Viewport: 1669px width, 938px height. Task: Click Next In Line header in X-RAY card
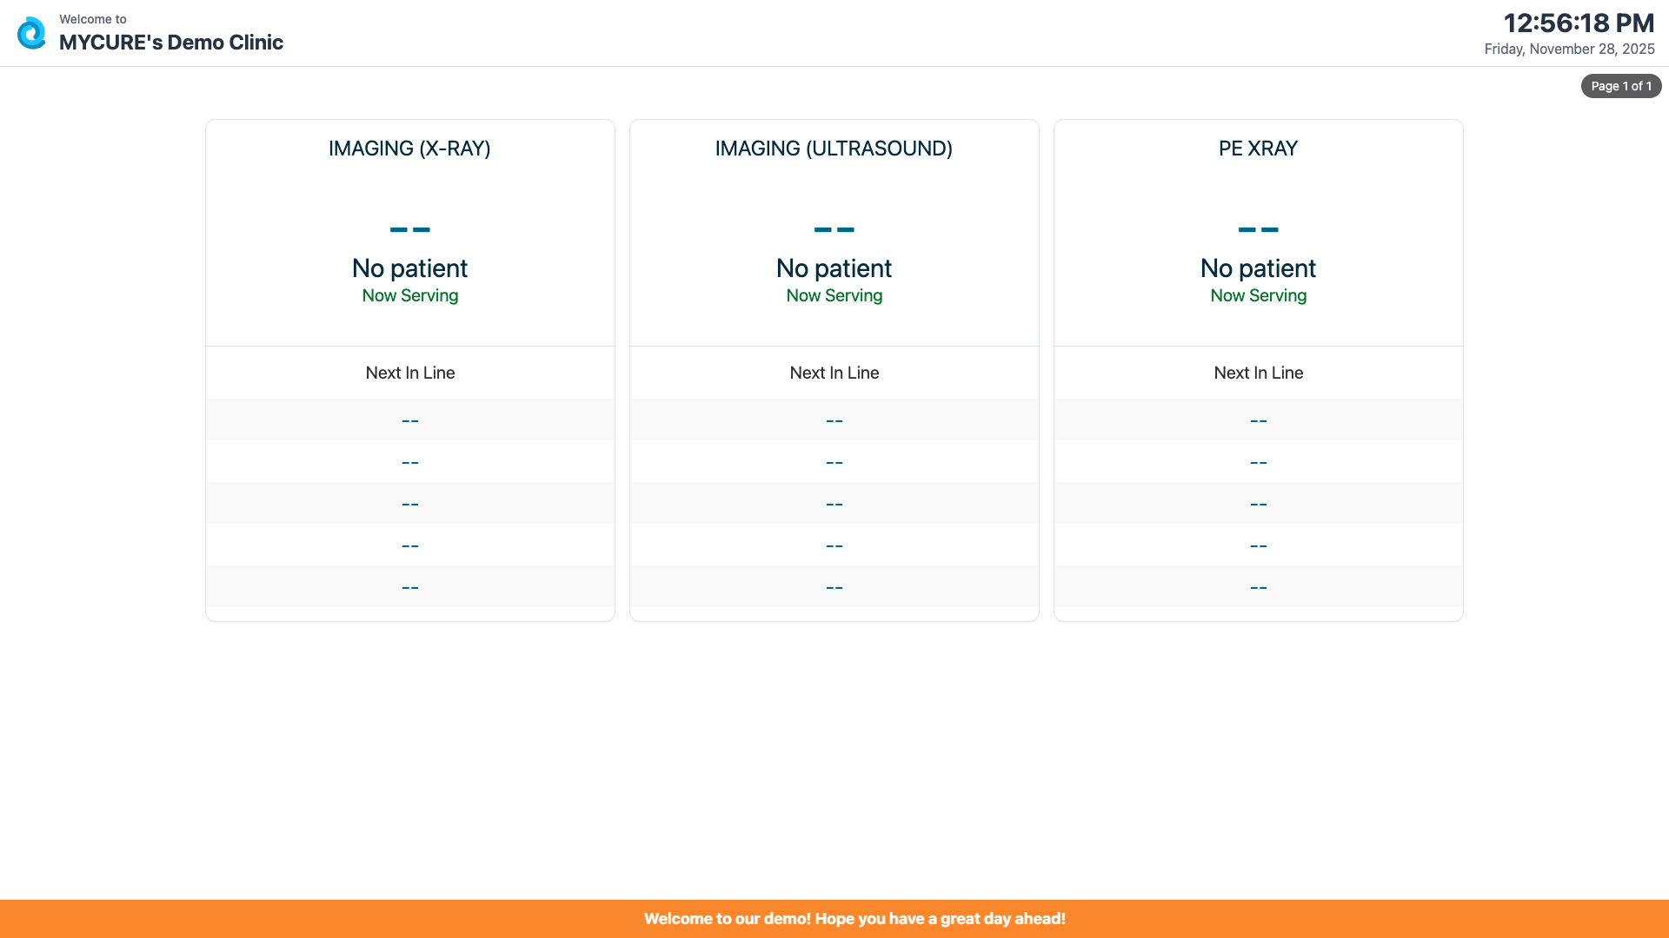(409, 373)
